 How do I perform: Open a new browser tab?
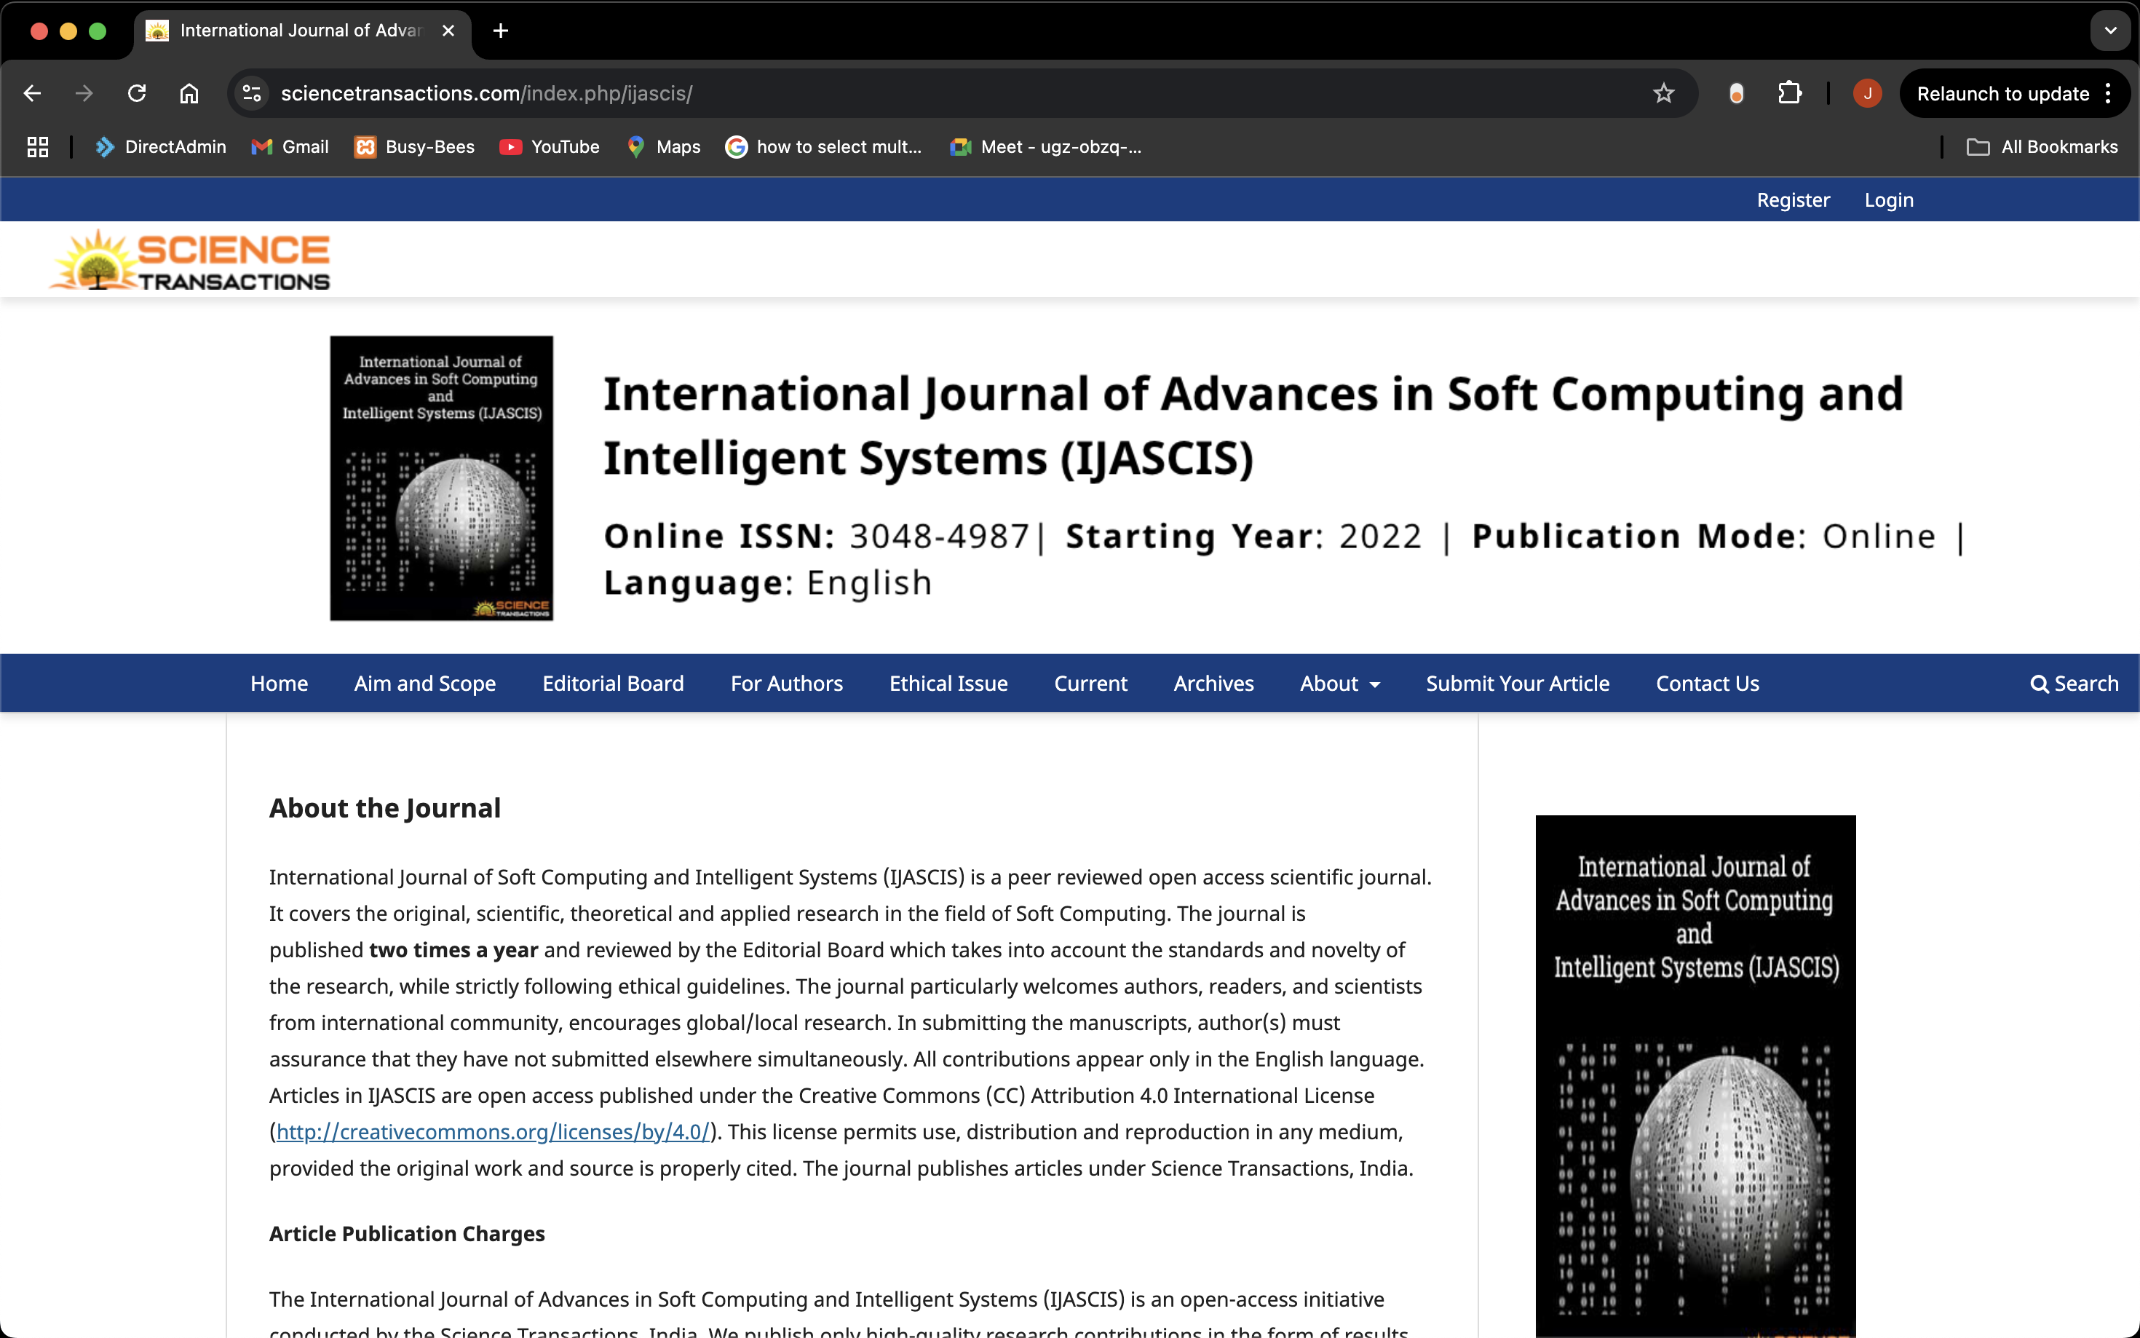501,31
